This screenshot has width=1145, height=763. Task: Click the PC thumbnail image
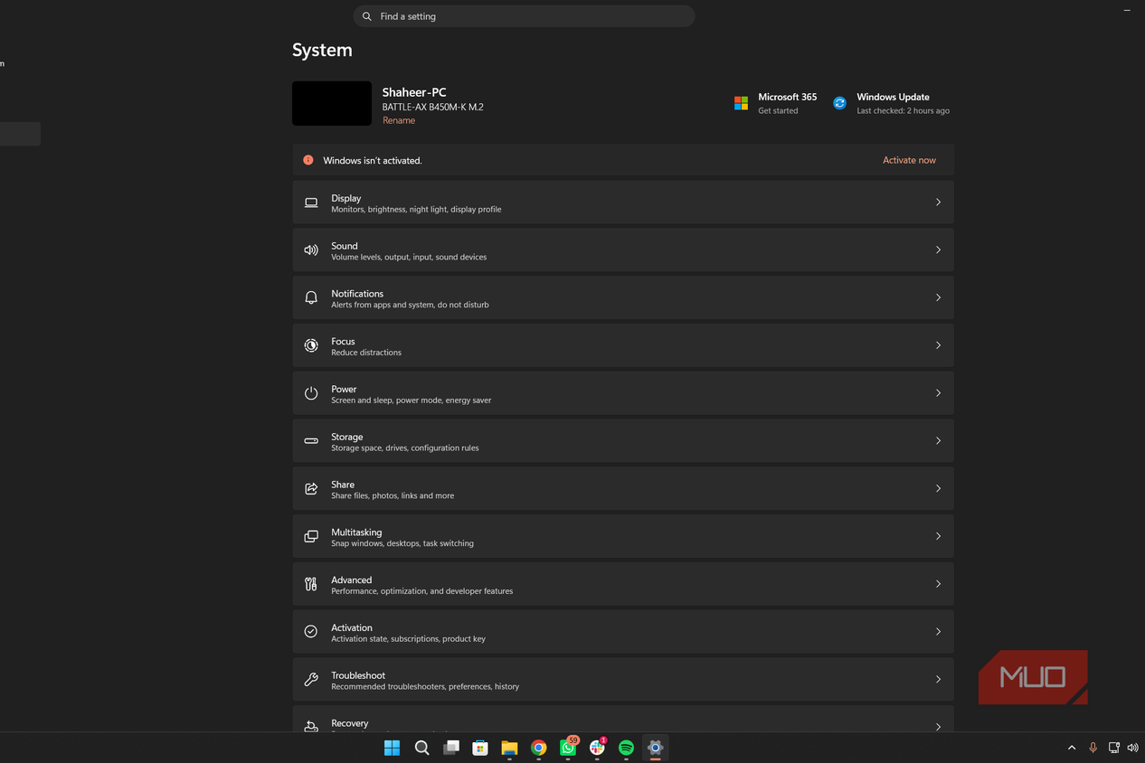point(332,103)
